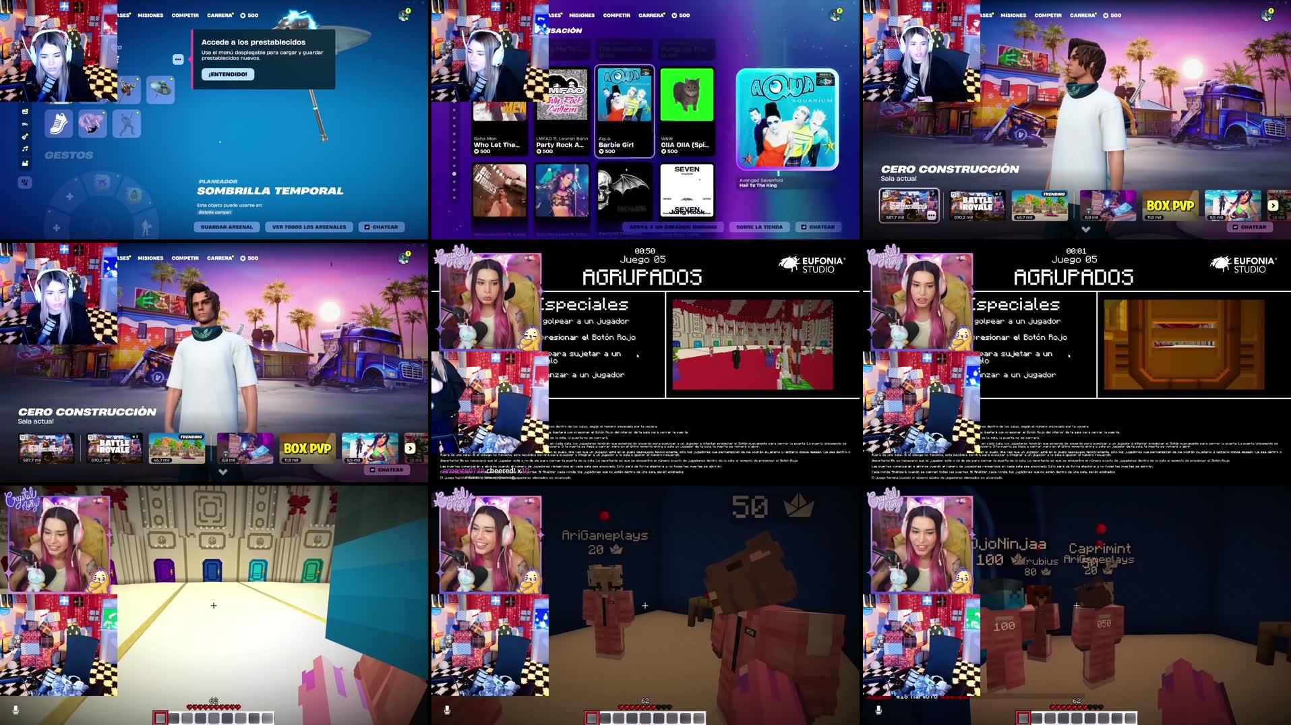Click the GUARDAR ARSENAL button

pyautogui.click(x=228, y=227)
